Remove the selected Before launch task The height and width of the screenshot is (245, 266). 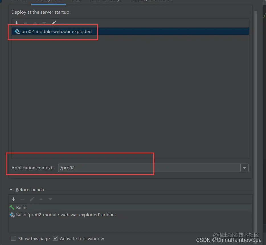(x=22, y=199)
